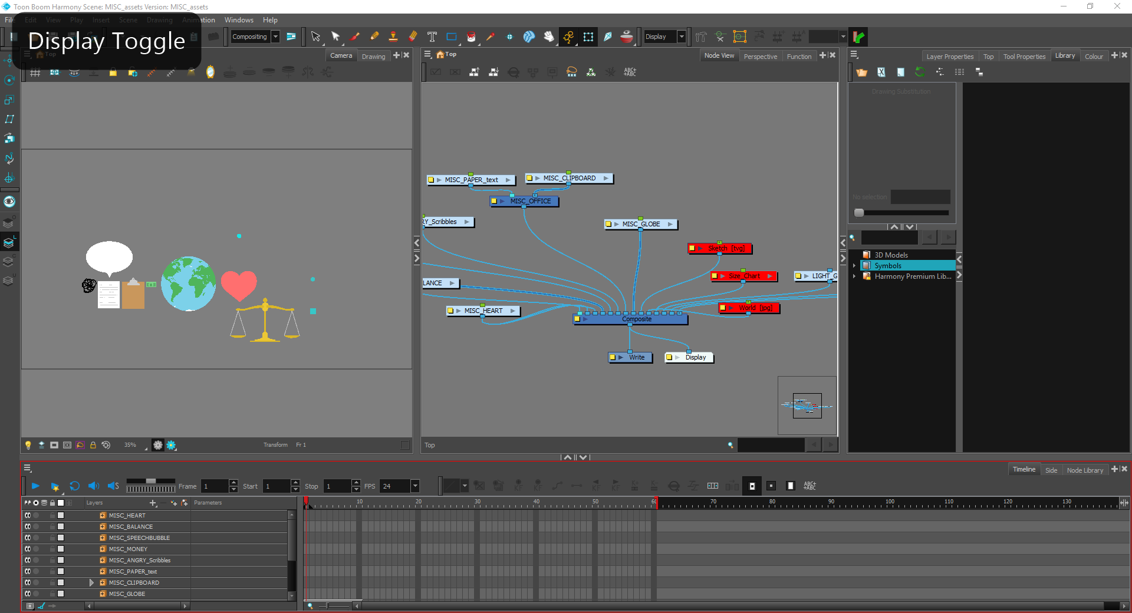
Task: Click the Add Layer plus icon
Action: [153, 503]
